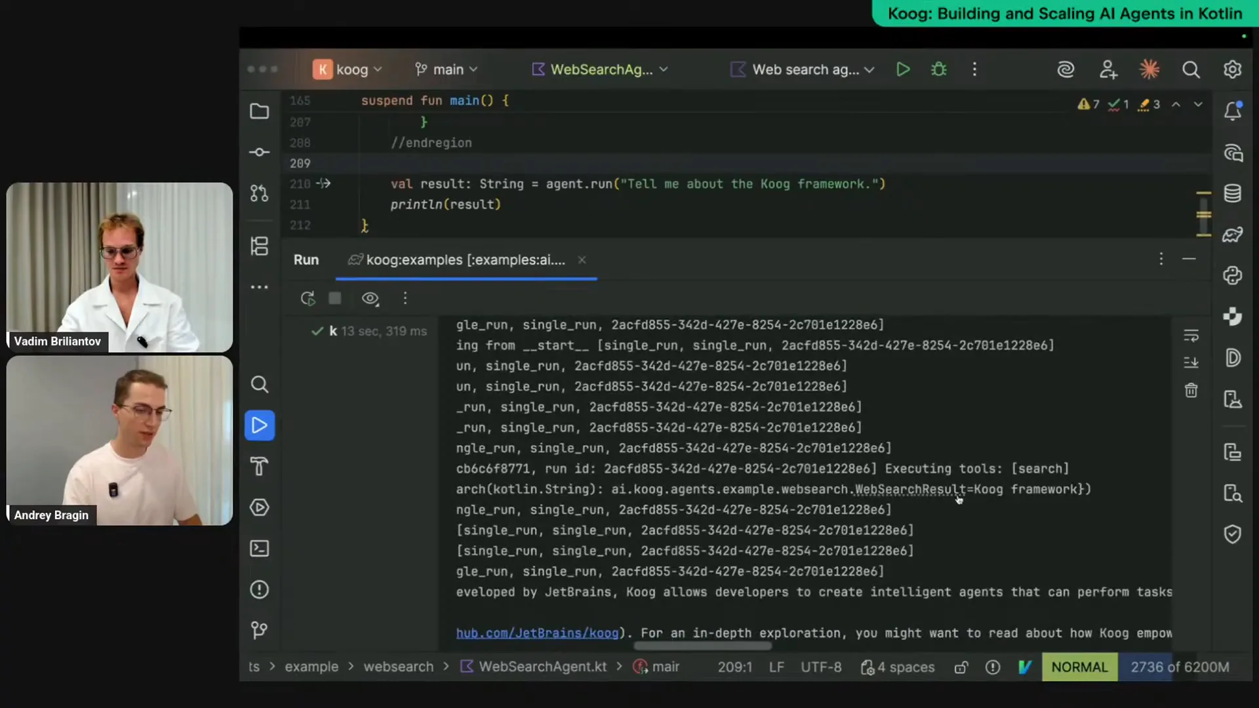Click 209:1 line and column indicator

click(x=734, y=667)
